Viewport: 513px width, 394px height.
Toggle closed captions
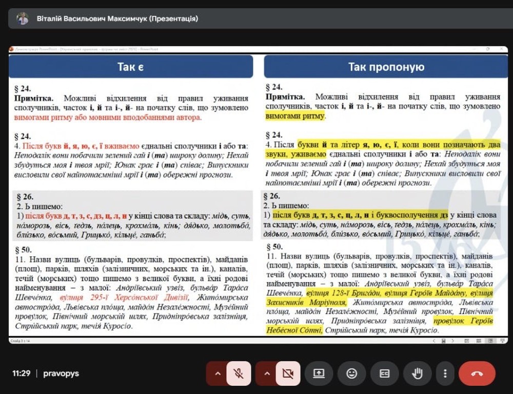[x=384, y=373]
